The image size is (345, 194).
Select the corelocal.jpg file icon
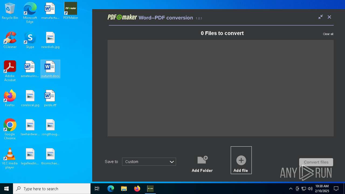[x=30, y=99]
